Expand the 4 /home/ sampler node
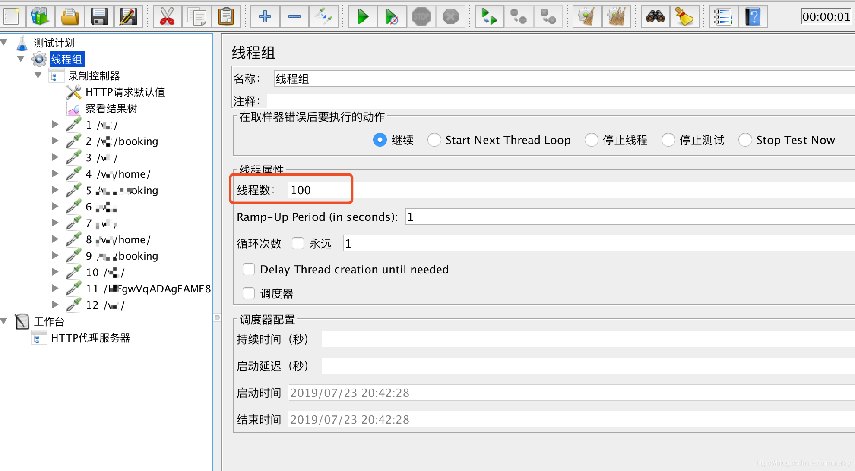Viewport: 855px width, 471px height. (x=55, y=174)
